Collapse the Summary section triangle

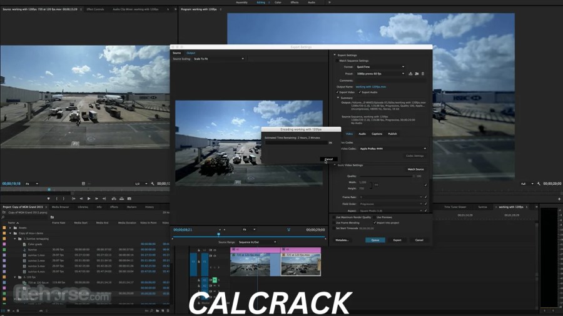tap(338, 98)
